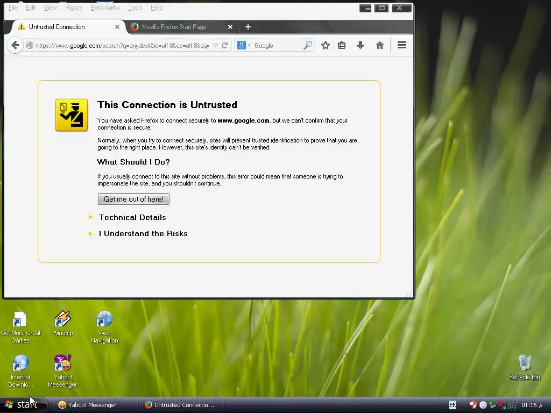Select the Winamp desktop shortcut

point(62,323)
